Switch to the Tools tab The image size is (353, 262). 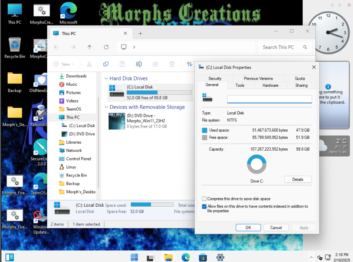click(240, 85)
